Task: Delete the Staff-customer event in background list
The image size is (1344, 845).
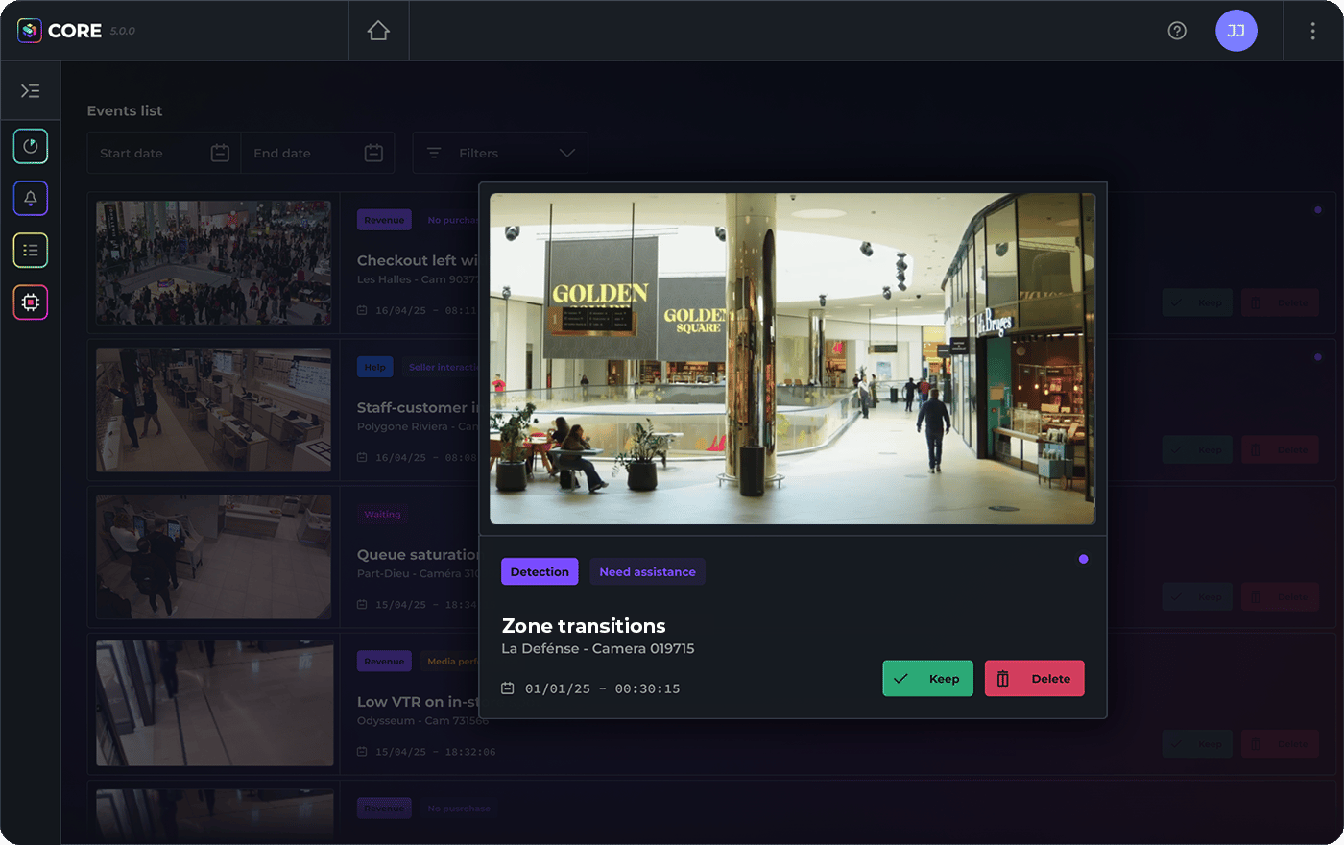Action: coord(1280,449)
